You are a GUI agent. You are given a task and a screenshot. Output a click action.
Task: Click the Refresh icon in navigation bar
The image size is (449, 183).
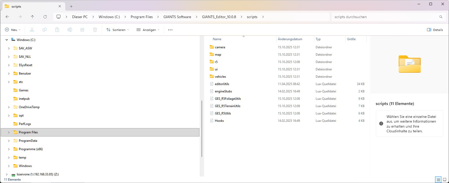click(x=45, y=17)
